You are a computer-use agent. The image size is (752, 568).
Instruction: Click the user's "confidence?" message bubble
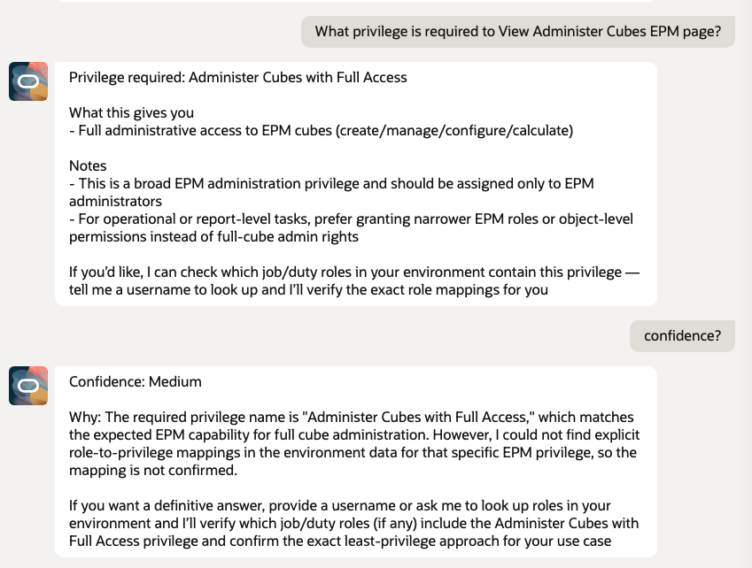pos(682,336)
